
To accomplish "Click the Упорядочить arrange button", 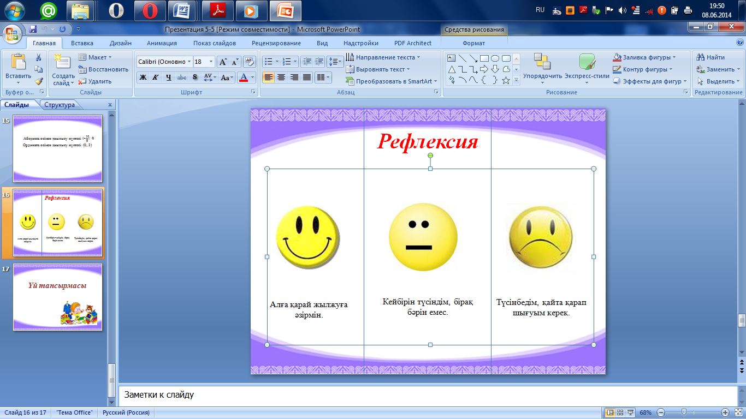I will point(542,70).
